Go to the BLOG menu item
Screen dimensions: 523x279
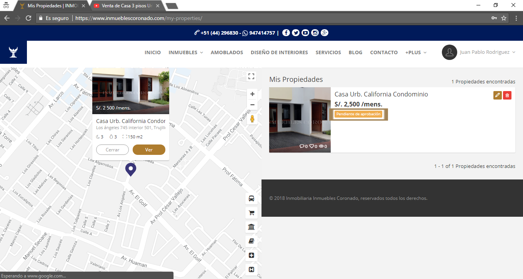[x=355, y=53]
